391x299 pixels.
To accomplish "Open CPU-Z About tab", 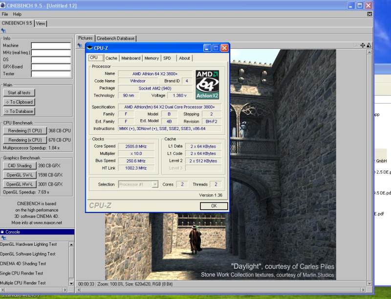I will [185, 58].
